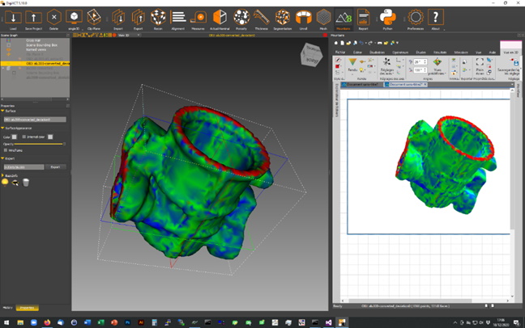Open the Études ribbon tab
Screen dimensions: 525x328
coord(420,53)
